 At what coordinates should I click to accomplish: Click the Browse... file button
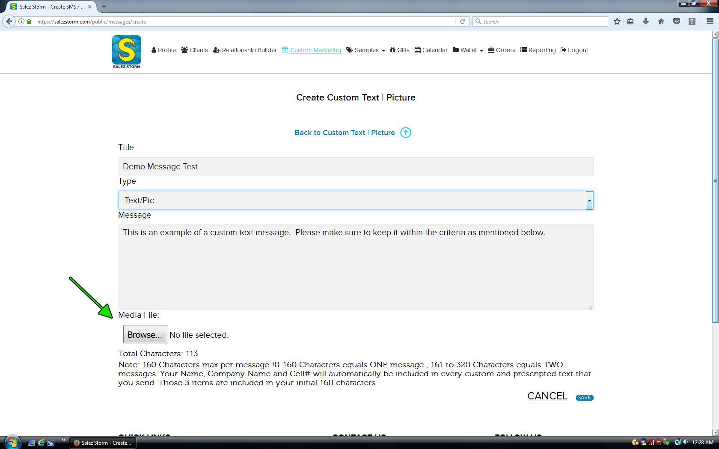[x=145, y=334]
